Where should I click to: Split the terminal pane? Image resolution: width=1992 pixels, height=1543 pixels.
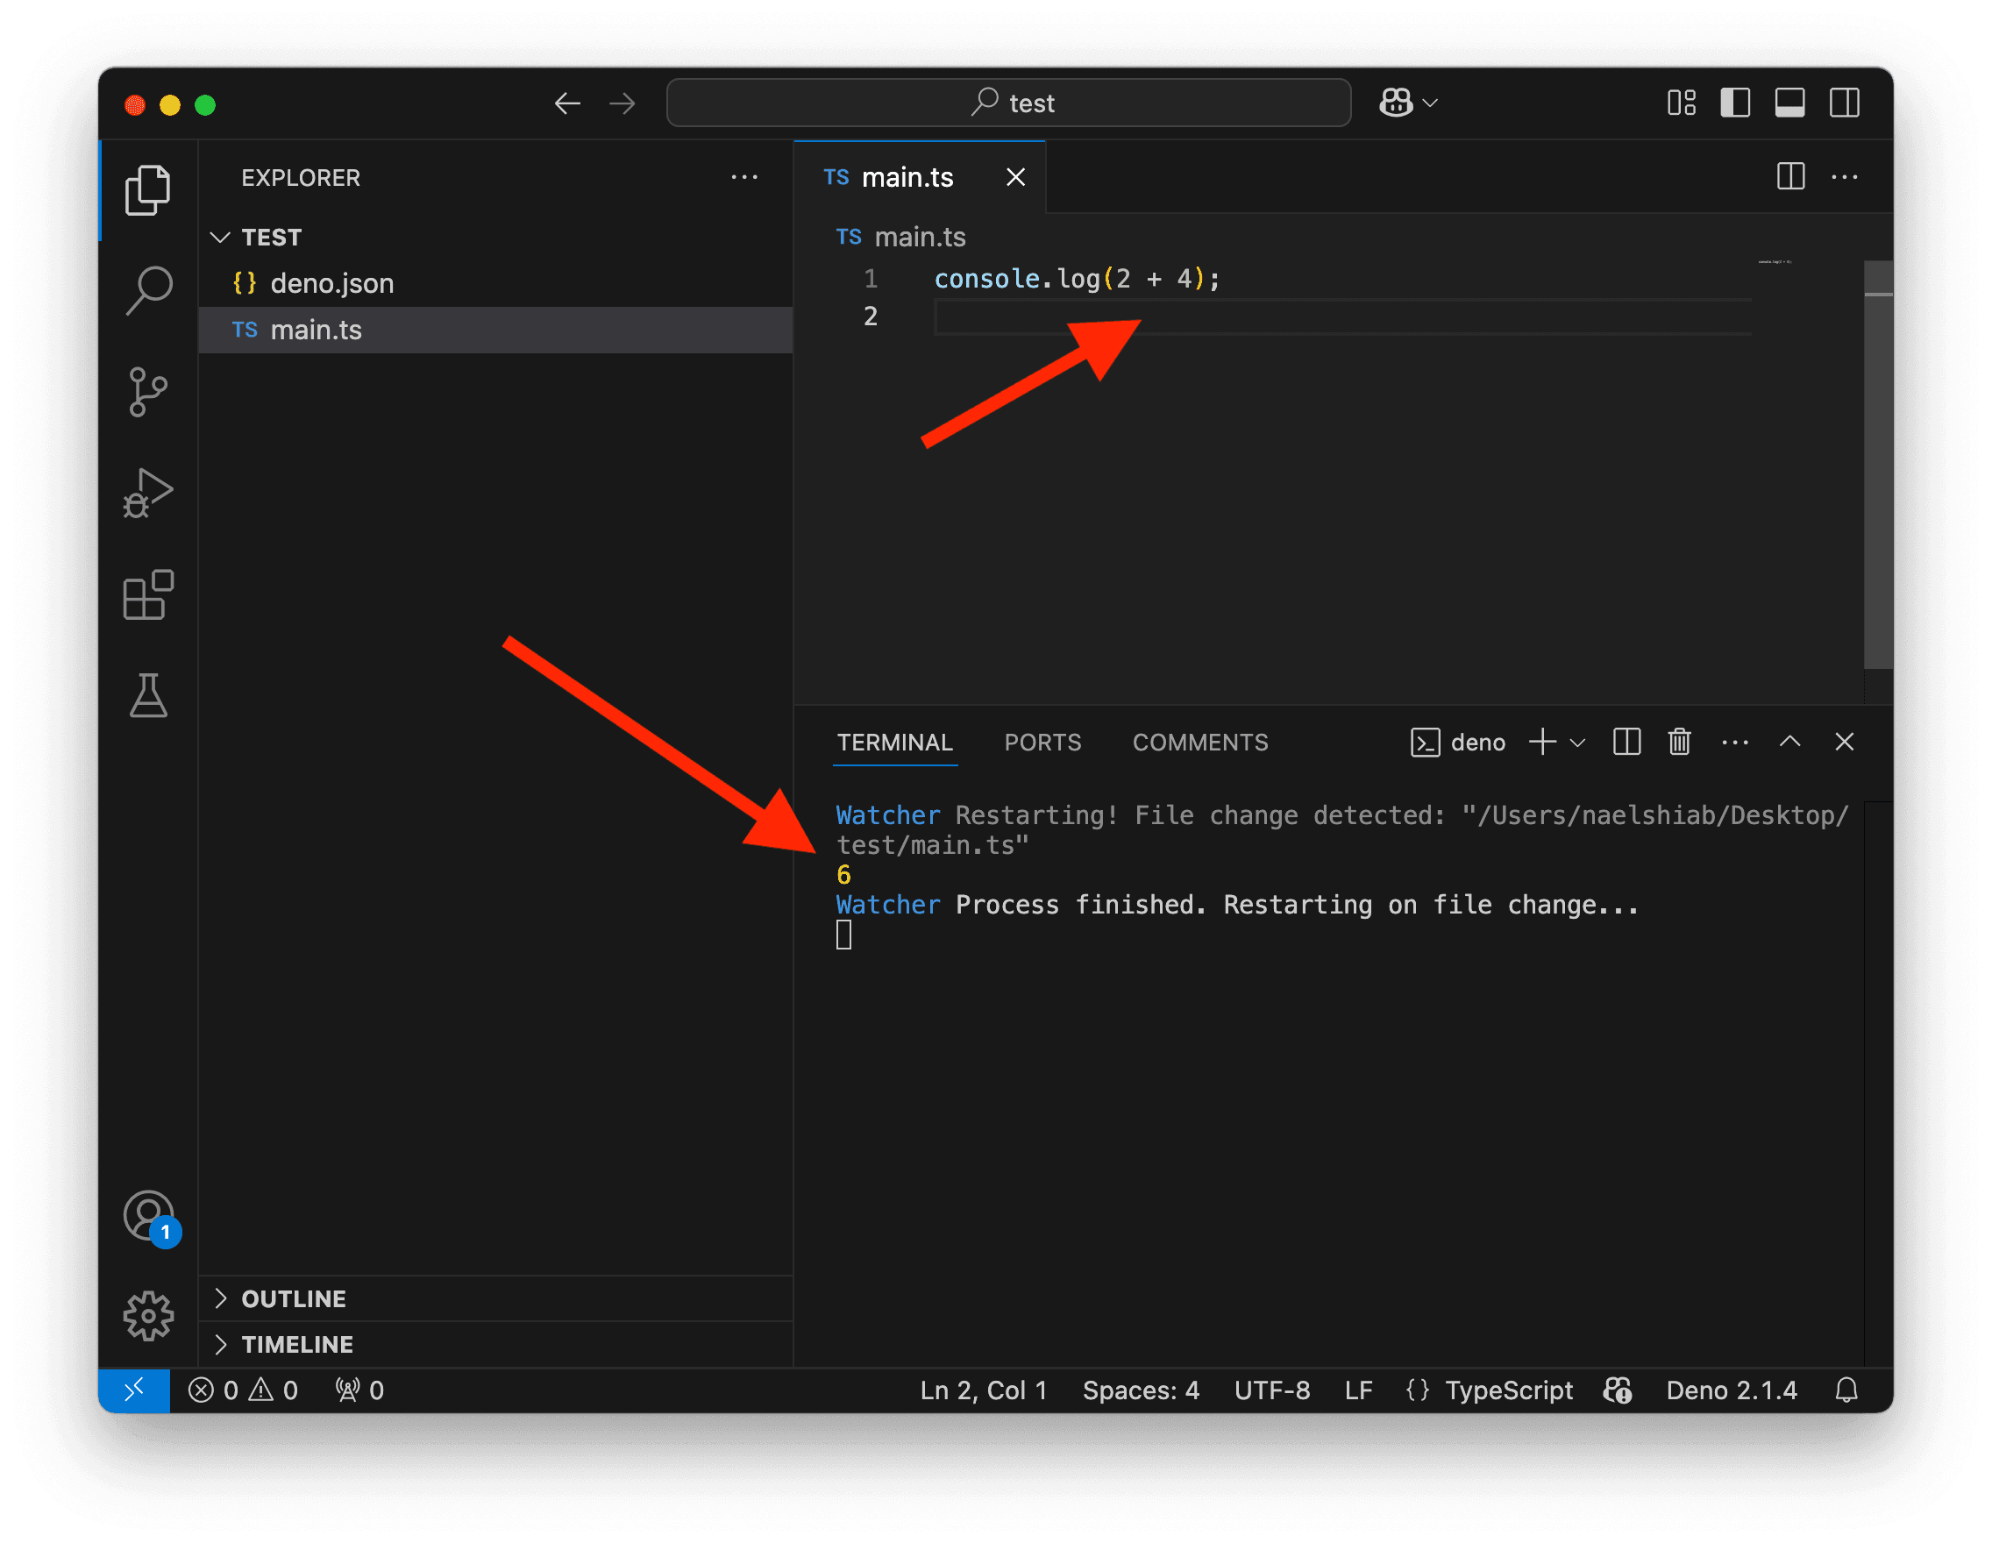[1626, 742]
